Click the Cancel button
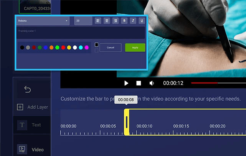The height and width of the screenshot is (156, 246). 111,47
